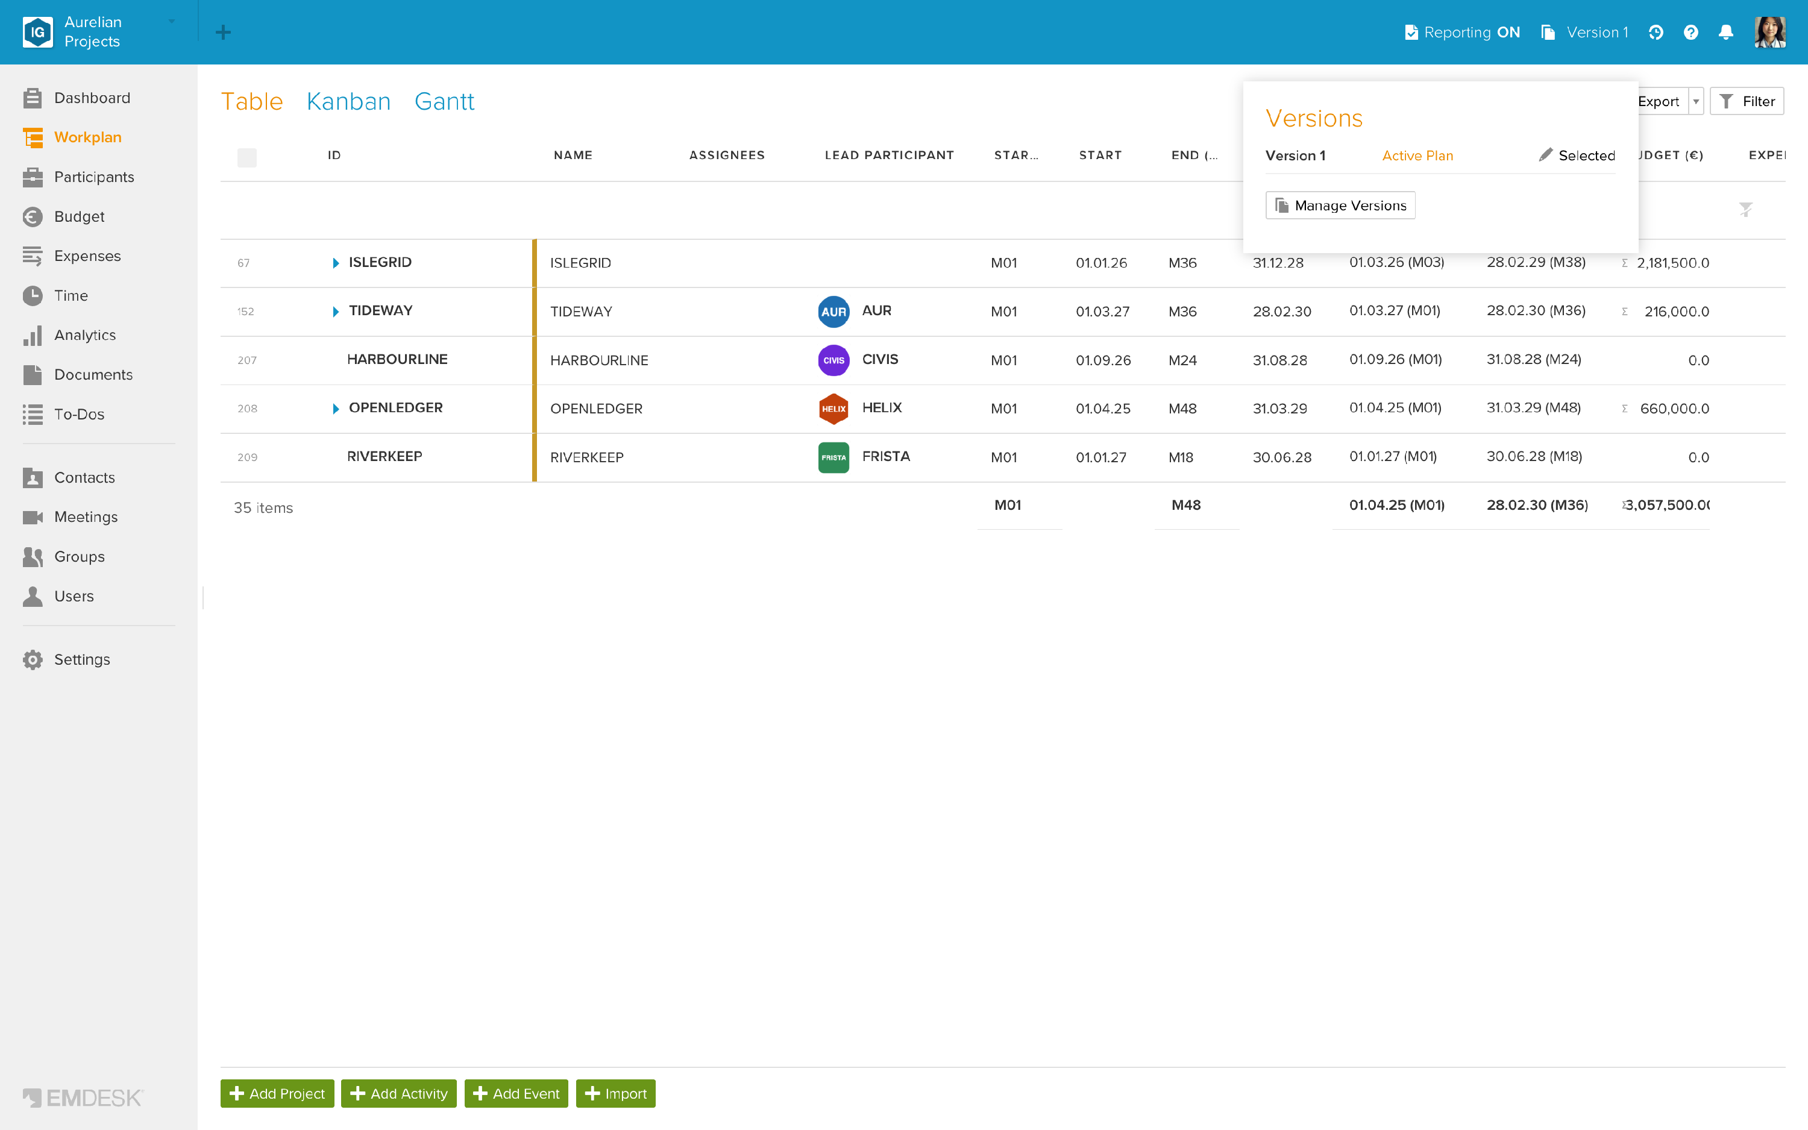
Task: Click the Manage Versions button
Action: 1340,206
